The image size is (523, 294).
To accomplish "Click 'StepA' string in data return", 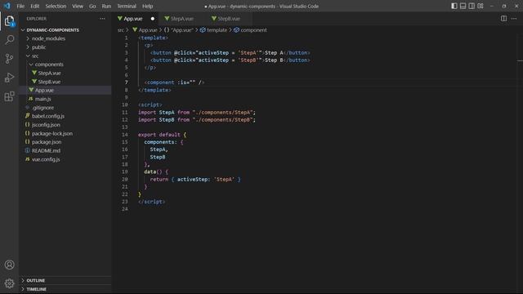I will (224, 180).
